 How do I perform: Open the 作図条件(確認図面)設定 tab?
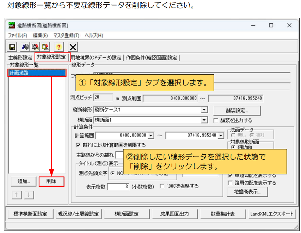pos(152,57)
